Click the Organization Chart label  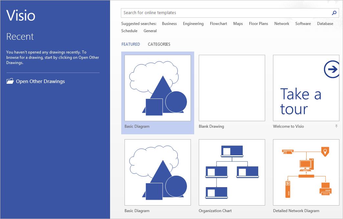pyautogui.click(x=215, y=211)
